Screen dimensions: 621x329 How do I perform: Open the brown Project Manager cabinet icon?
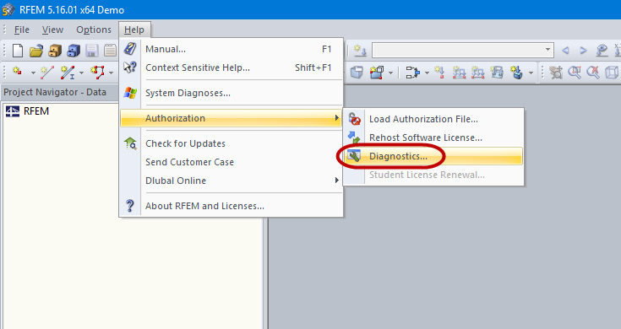pos(55,51)
